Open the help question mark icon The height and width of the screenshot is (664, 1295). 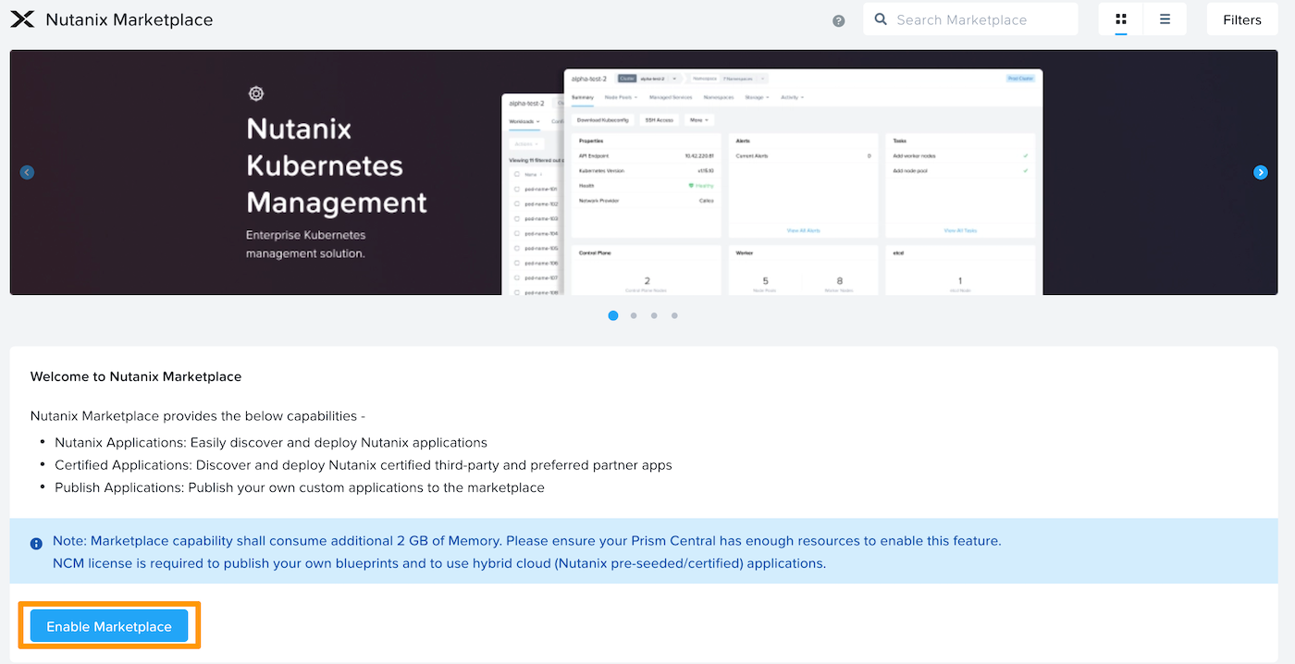click(x=838, y=20)
